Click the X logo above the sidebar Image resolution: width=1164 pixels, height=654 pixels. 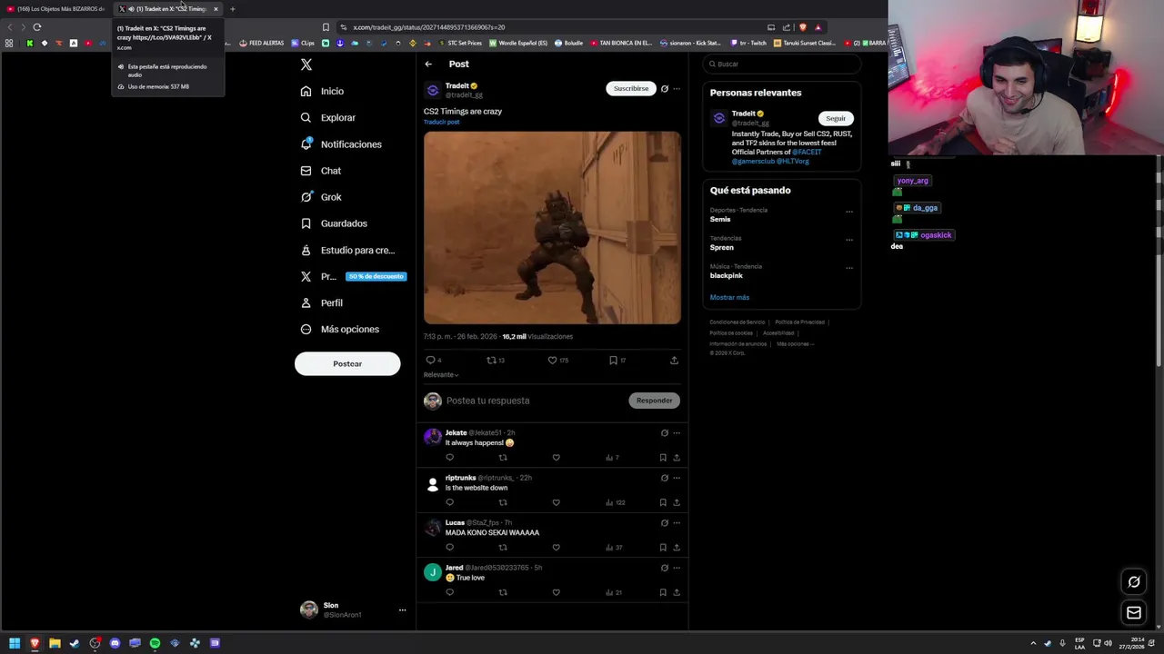tap(306, 64)
